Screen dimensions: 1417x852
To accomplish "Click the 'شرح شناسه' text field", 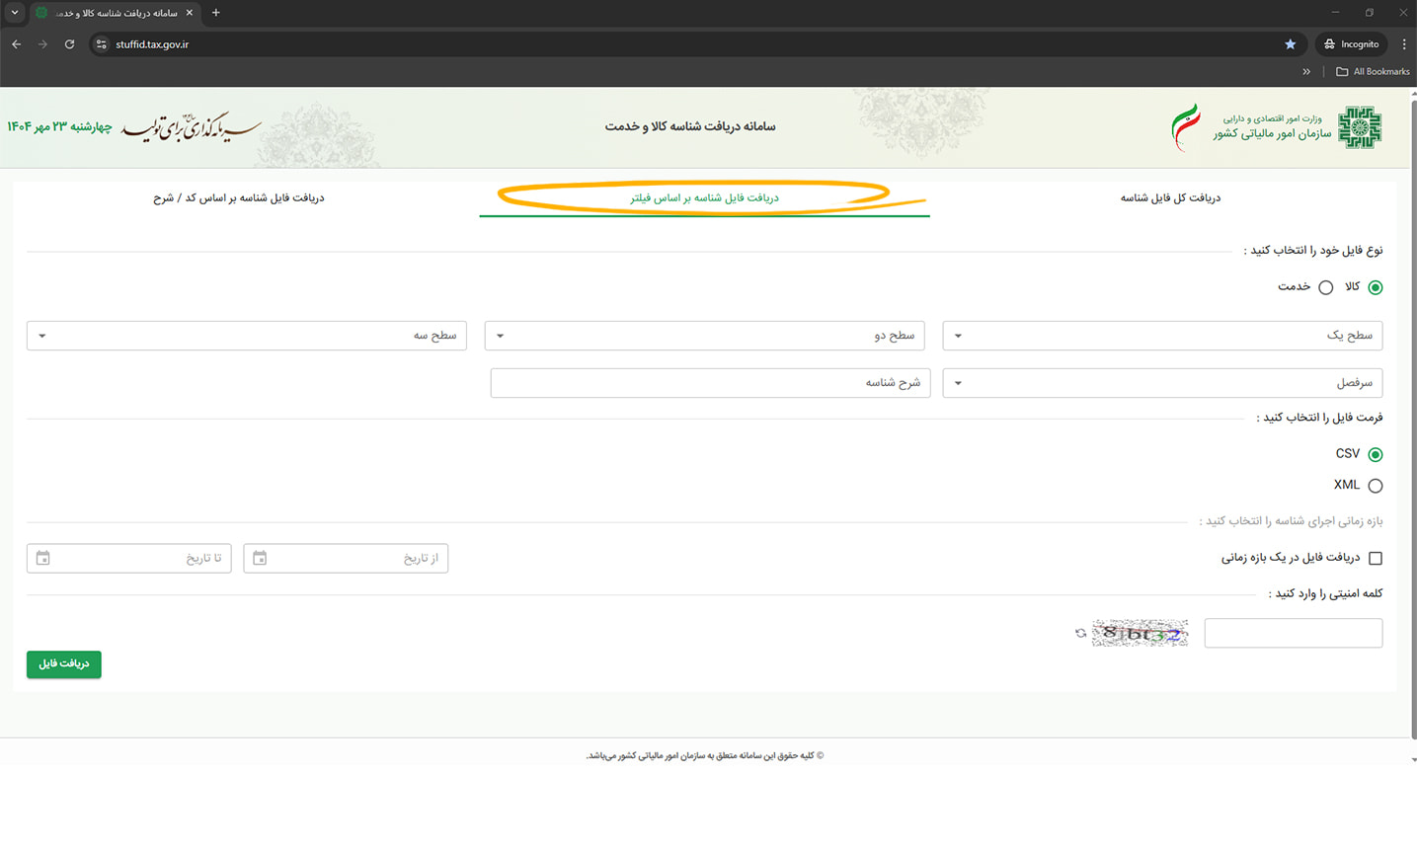I will click(710, 383).
